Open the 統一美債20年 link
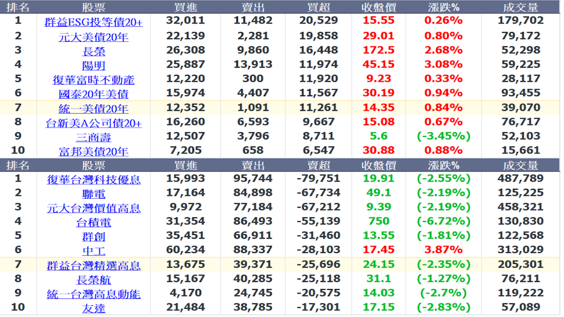This screenshot has width=564, height=317. coord(93,109)
